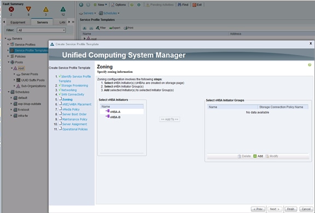Click the Add To button
This screenshot has width=315, height=213.
[170, 119]
